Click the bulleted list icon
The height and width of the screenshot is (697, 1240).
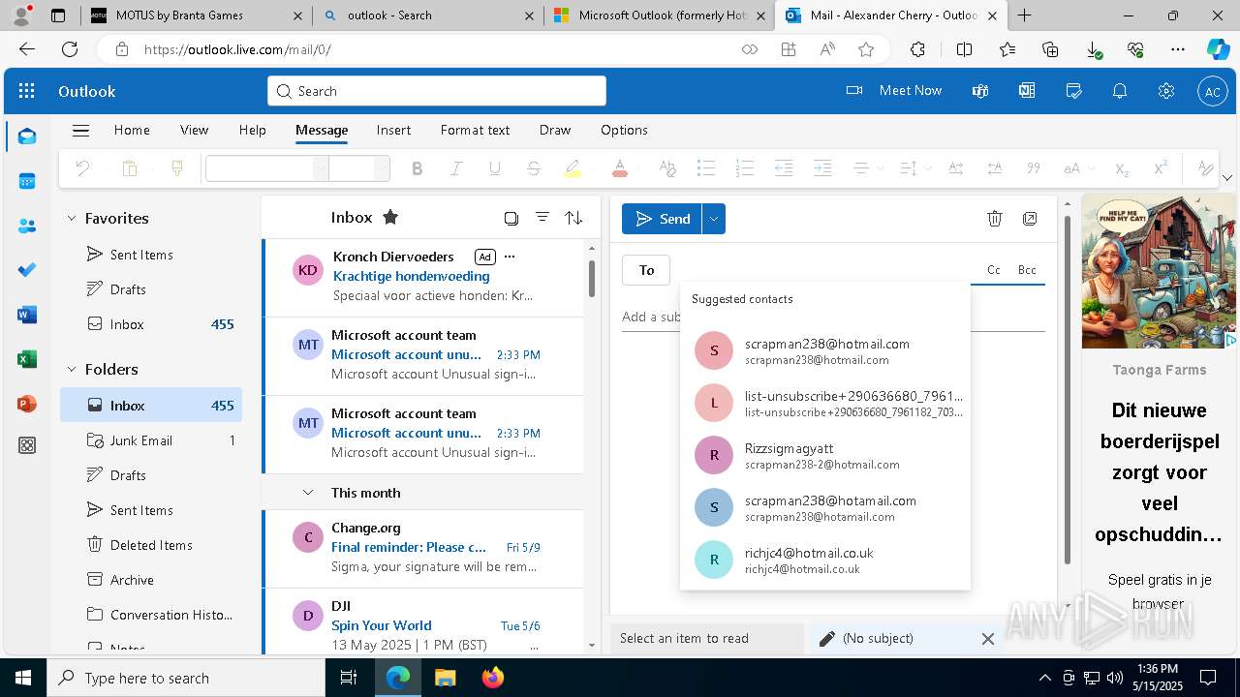(706, 168)
